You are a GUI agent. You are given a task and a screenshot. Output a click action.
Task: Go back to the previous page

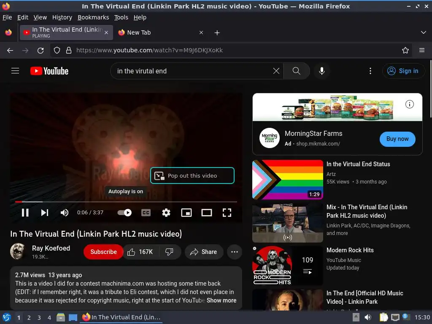pos(10,51)
